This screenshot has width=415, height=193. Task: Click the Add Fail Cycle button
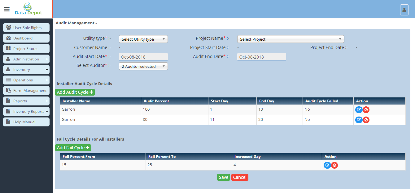pyautogui.click(x=73, y=148)
